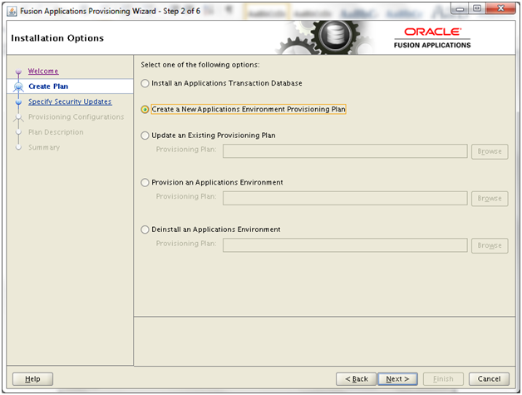Cancel the provisioning wizard
The height and width of the screenshot is (395, 522).
click(489, 378)
